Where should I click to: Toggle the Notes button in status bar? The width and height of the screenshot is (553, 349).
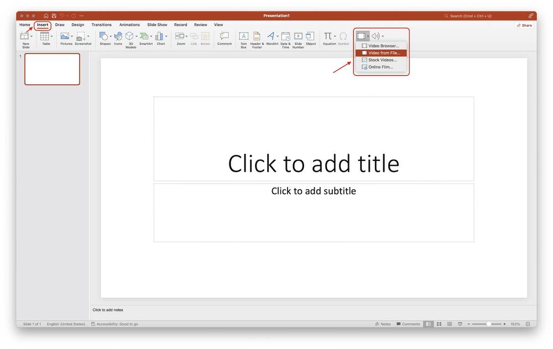pyautogui.click(x=383, y=324)
